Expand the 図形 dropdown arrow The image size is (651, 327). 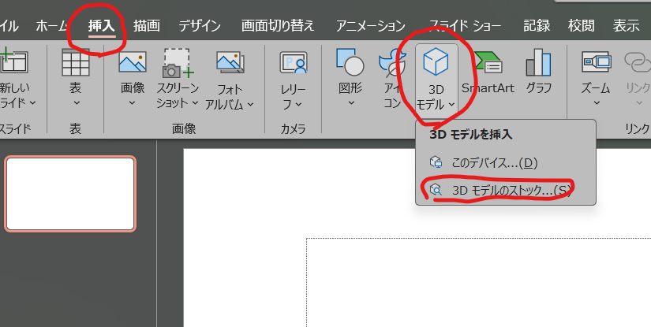(x=351, y=103)
